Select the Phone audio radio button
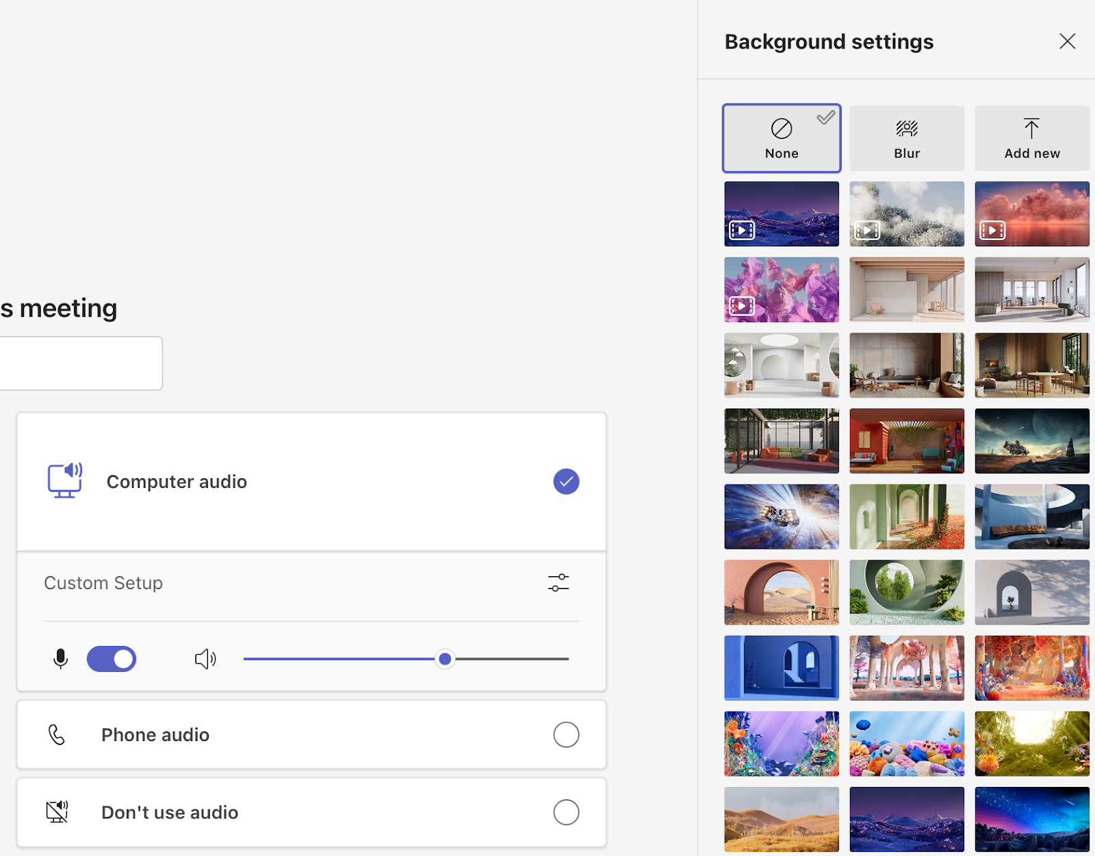Image resolution: width=1095 pixels, height=856 pixels. coord(566,734)
